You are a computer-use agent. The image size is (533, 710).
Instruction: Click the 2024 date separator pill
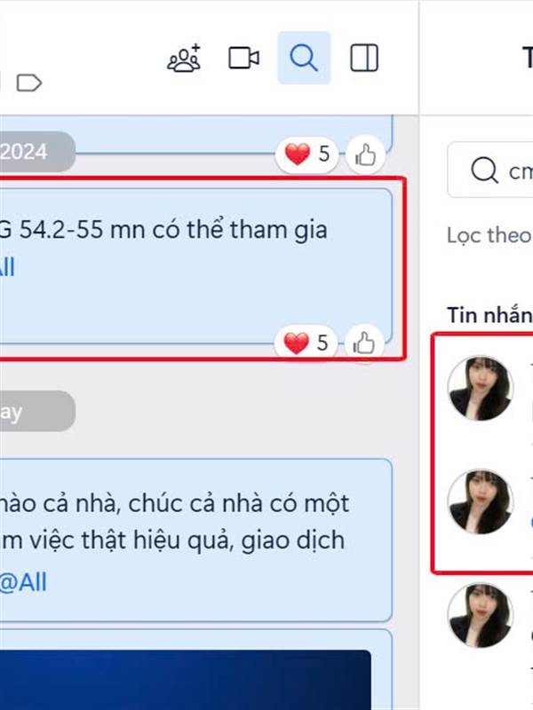tap(37, 152)
